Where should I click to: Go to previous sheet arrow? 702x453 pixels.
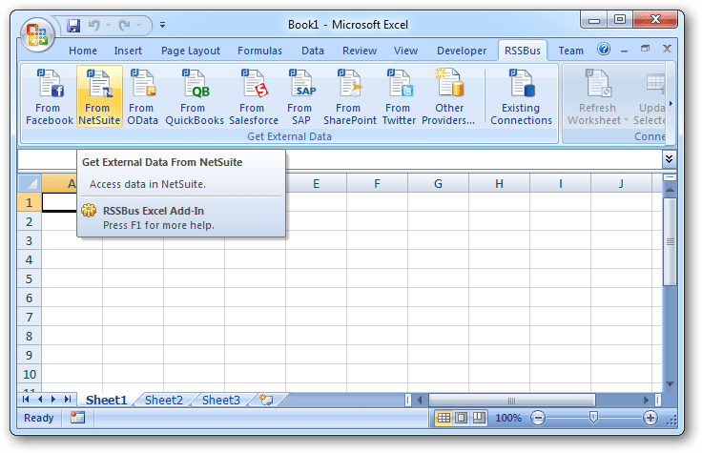click(x=40, y=400)
